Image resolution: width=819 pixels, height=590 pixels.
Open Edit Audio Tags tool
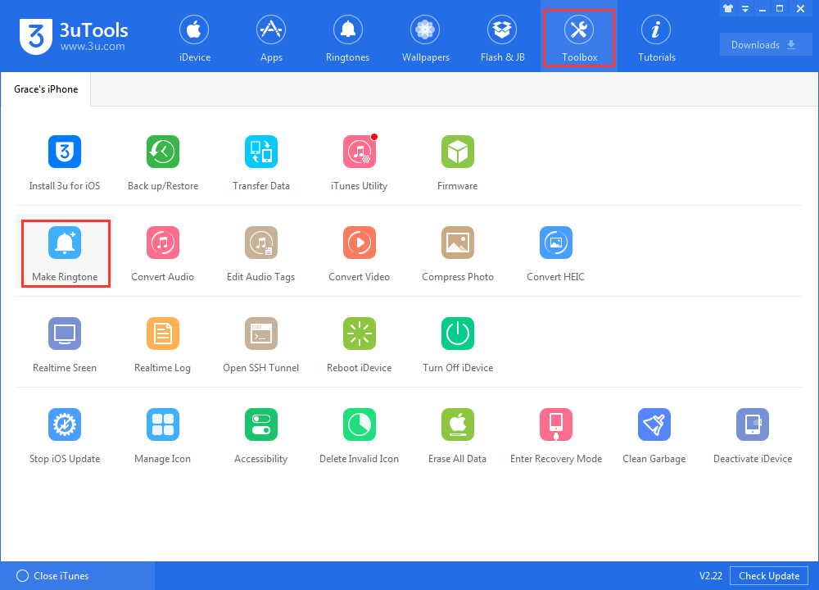click(261, 254)
